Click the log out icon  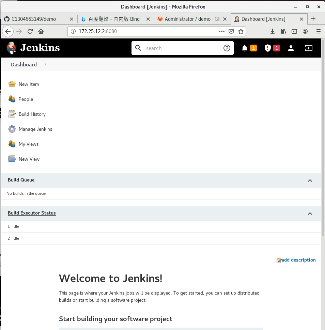click(x=308, y=48)
